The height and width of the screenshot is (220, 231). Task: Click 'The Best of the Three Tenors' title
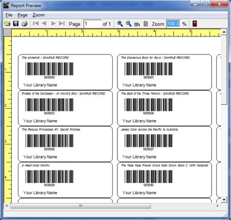155,93
